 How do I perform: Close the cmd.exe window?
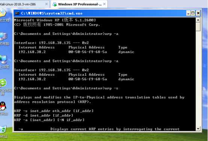coord(198,13)
